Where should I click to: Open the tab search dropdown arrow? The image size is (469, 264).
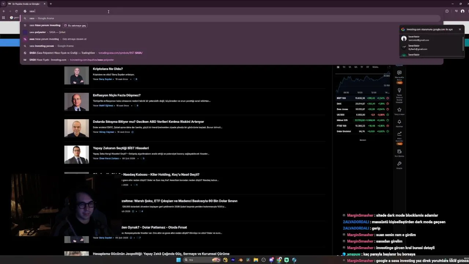3,4
